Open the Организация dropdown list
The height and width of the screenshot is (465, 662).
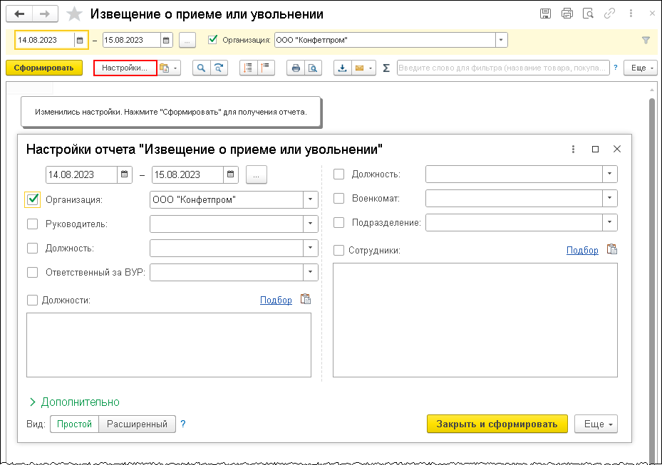(309, 199)
